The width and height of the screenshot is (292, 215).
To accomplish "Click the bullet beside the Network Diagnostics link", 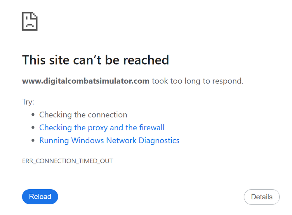I will tap(34, 141).
